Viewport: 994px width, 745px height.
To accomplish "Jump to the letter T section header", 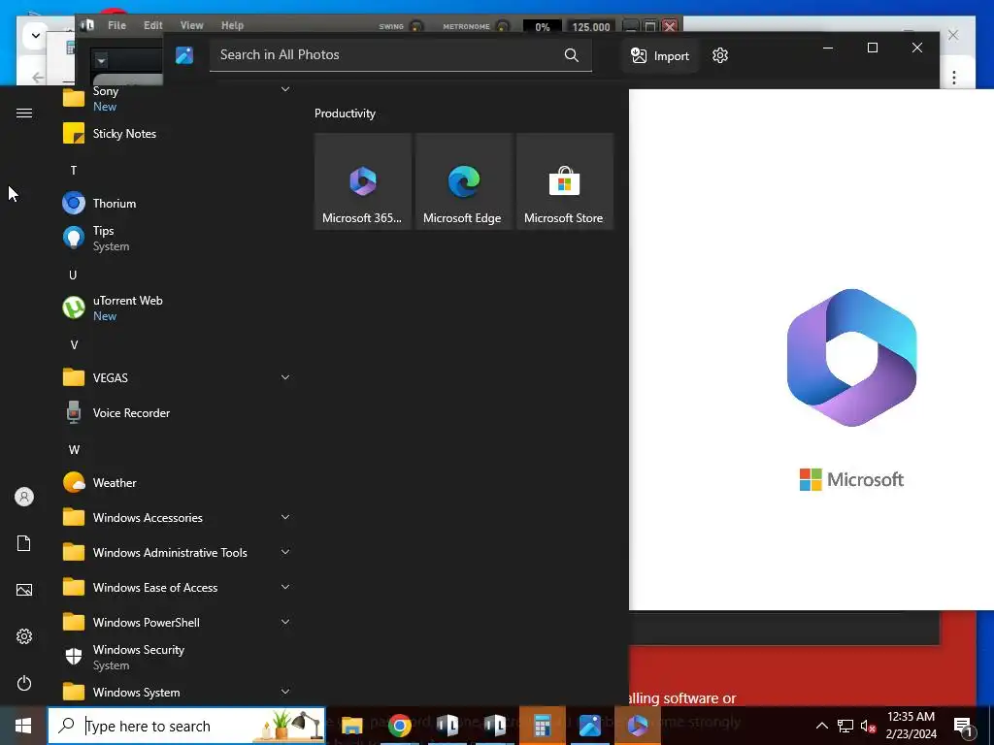I will coord(74,171).
